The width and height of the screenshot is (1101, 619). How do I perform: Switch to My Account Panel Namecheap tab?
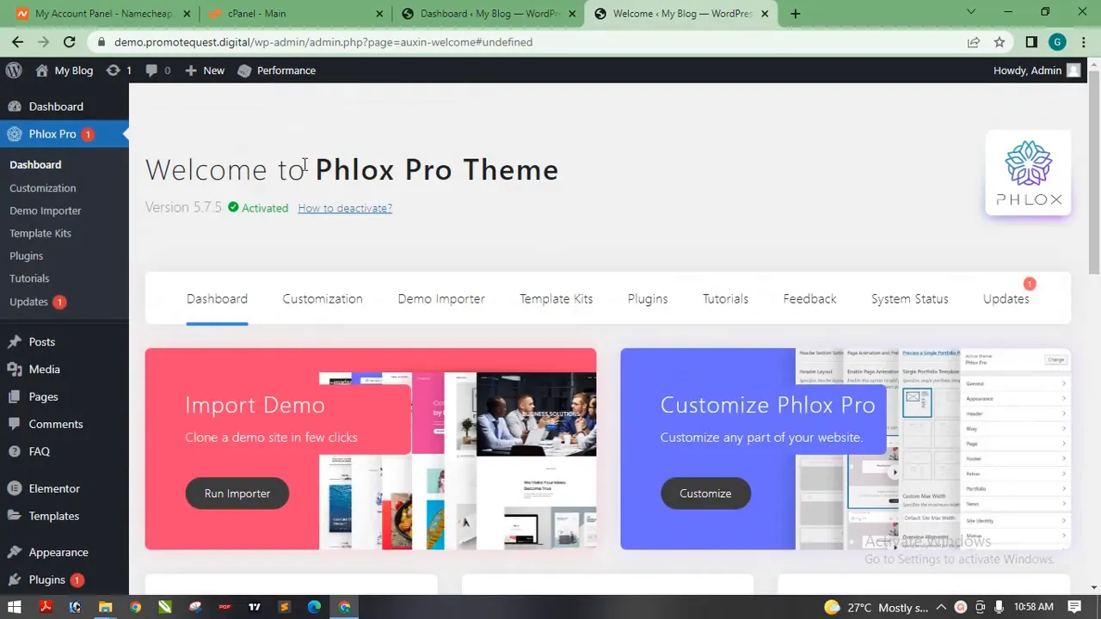[x=101, y=14]
